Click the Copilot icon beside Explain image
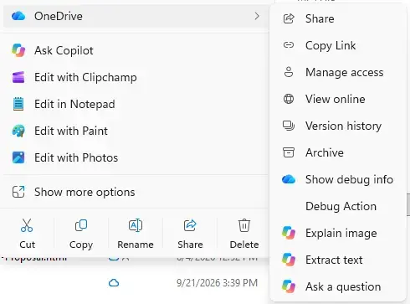 [289, 233]
